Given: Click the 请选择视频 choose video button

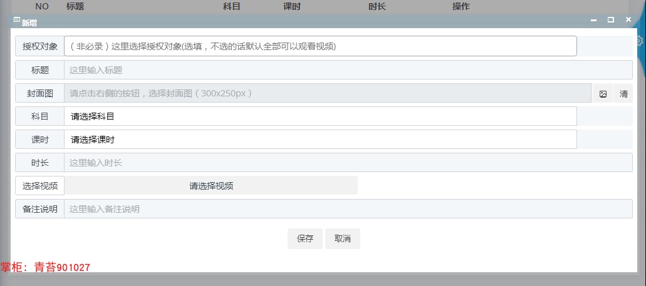Looking at the screenshot, I should pyautogui.click(x=211, y=186).
